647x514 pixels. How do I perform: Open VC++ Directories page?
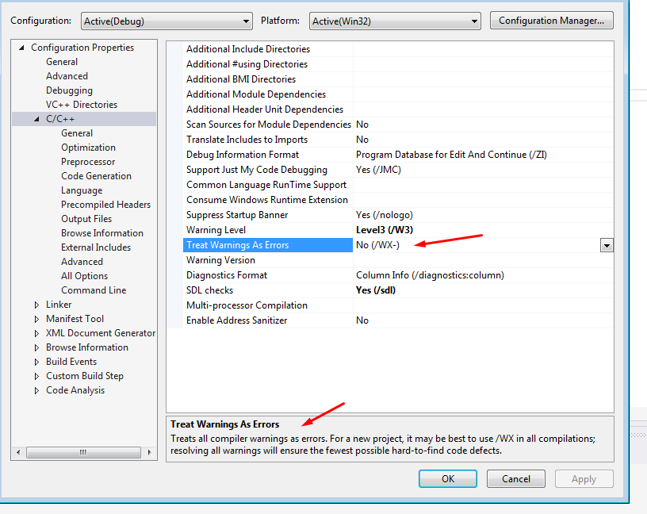pos(82,105)
